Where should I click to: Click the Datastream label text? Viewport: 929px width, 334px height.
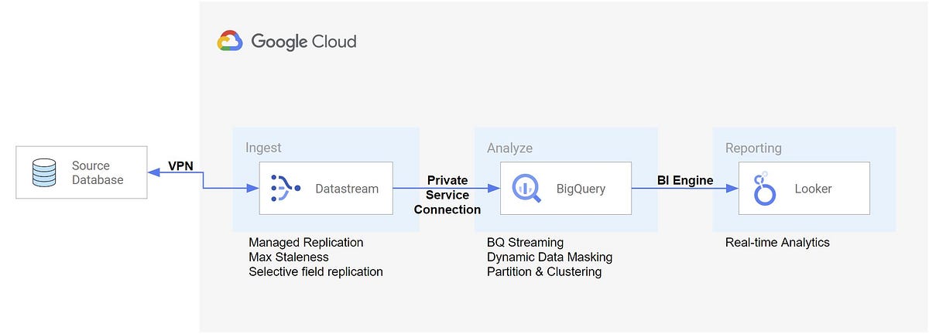[347, 188]
